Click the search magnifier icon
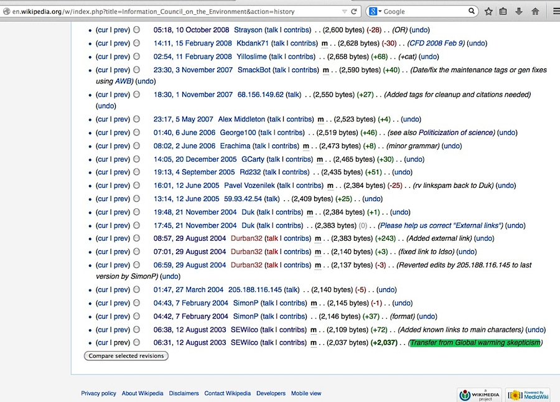This screenshot has height=402, width=560. (472, 11)
